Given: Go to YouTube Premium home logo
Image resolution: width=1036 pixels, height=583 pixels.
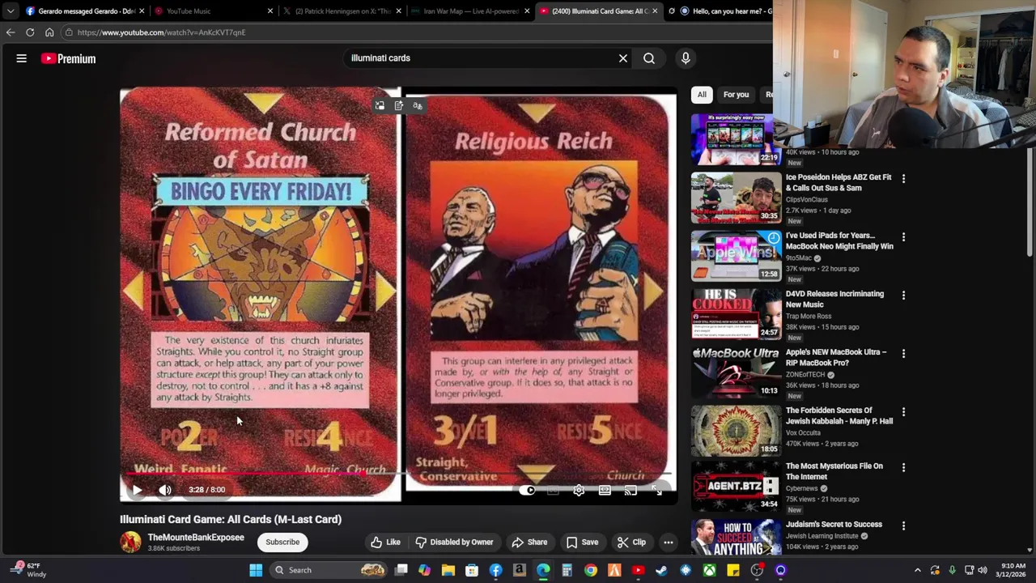Looking at the screenshot, I should [69, 58].
